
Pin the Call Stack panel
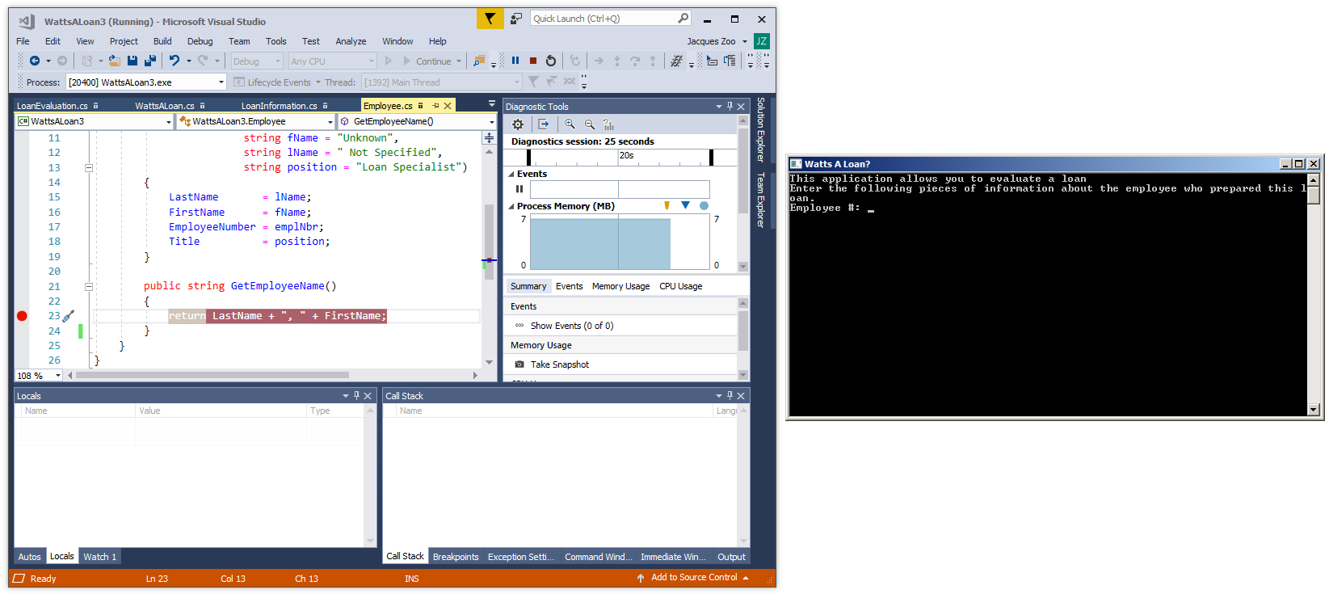coord(730,395)
